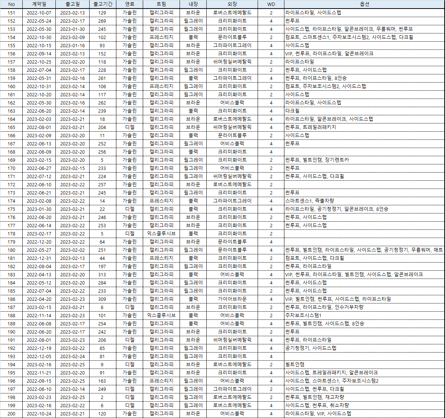This screenshot has width=445, height=418.
Task: Select shipping date 2023-01-16 cell
Action: pyautogui.click(x=72, y=45)
